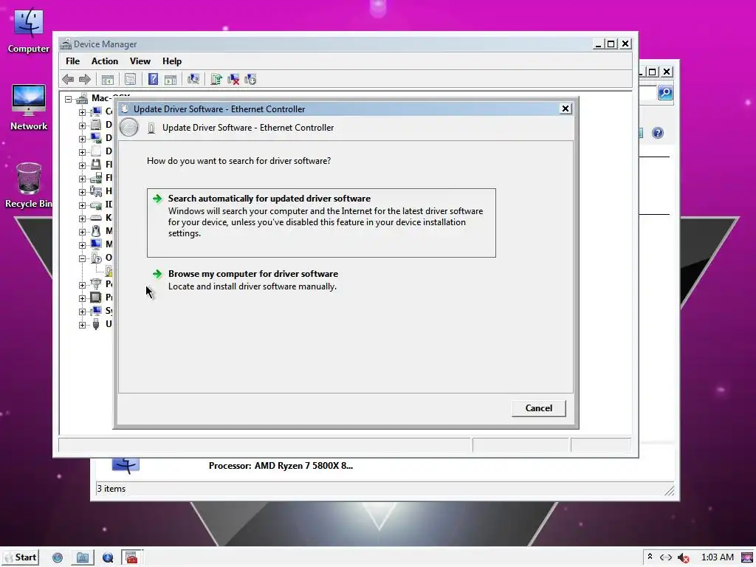Viewport: 756px width, 567px height.
Task: Click the blue Help question-mark toolbar icon
Action: pos(153,80)
